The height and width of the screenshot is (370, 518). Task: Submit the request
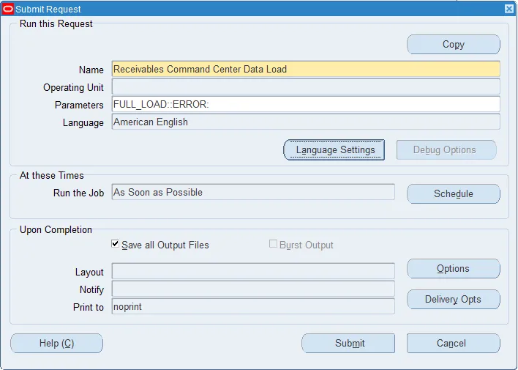348,343
